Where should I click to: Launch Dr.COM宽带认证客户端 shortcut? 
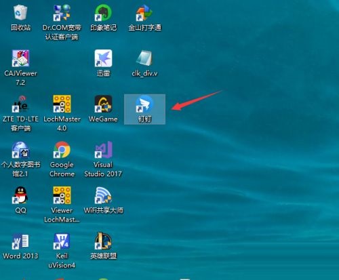pos(62,13)
